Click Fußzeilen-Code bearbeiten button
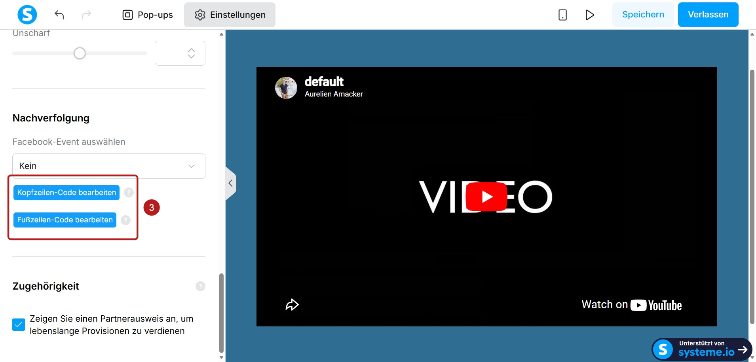This screenshot has width=756, height=362. (65, 220)
